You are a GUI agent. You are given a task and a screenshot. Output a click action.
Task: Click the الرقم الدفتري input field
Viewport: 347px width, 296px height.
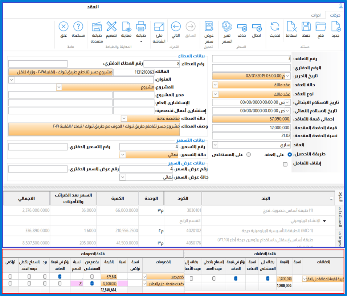pyautogui.click(x=251, y=68)
